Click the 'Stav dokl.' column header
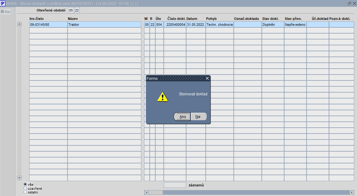The image size is (357, 196). (x=270, y=19)
